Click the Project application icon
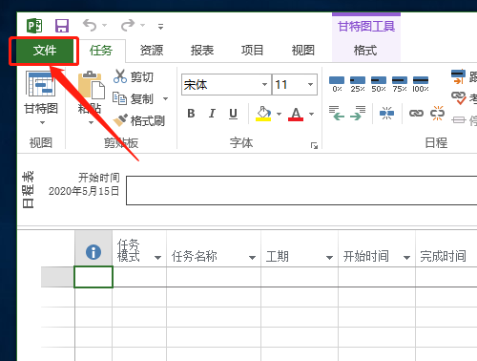This screenshot has width=477, height=361. tap(34, 26)
